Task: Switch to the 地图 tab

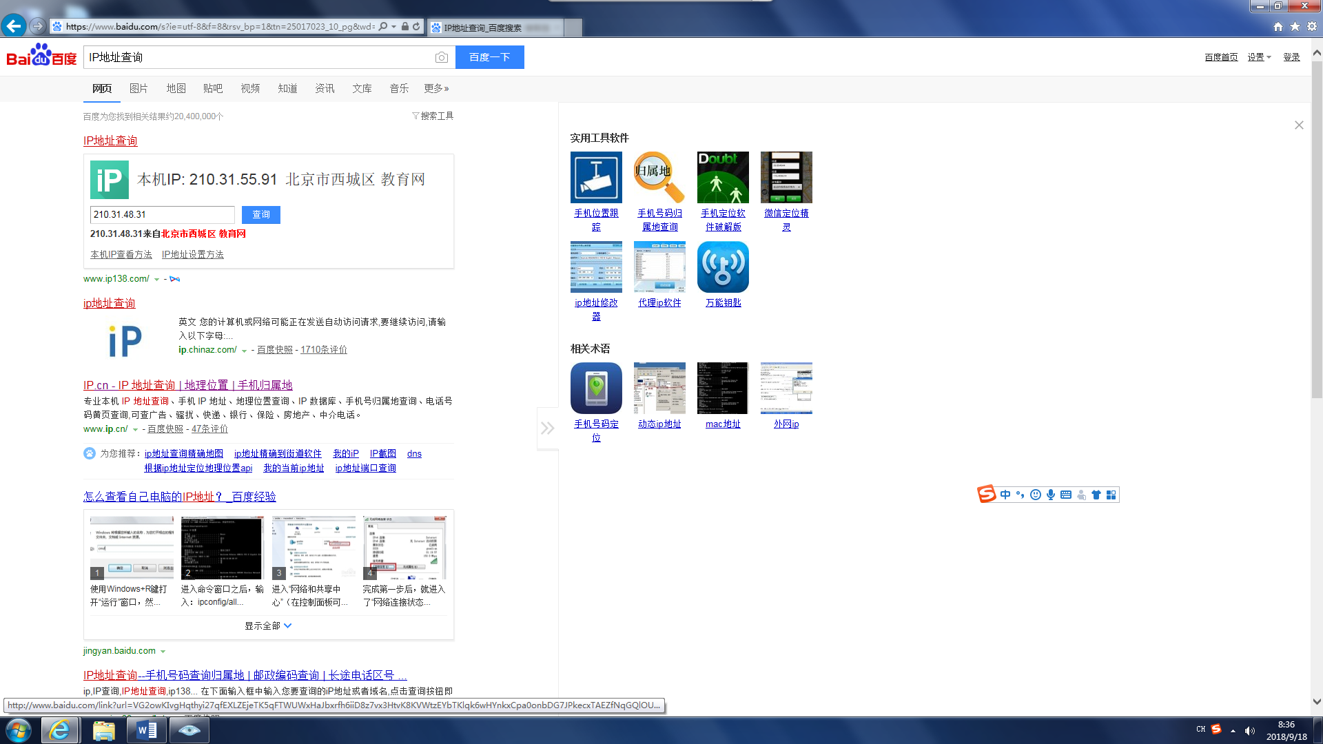Action: click(176, 88)
